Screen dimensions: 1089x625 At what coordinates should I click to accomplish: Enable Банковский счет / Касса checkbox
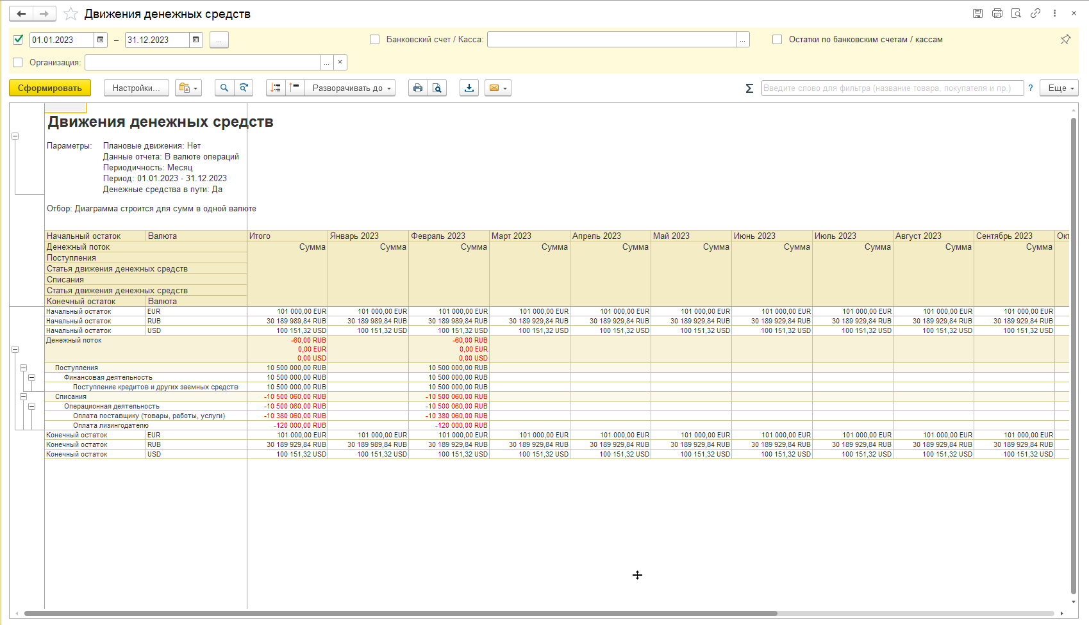[375, 40]
